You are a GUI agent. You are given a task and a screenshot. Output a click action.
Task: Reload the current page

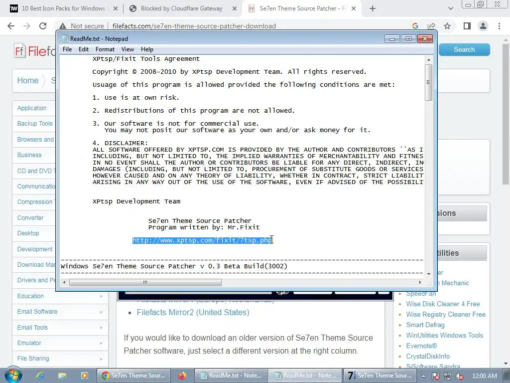[x=43, y=26]
